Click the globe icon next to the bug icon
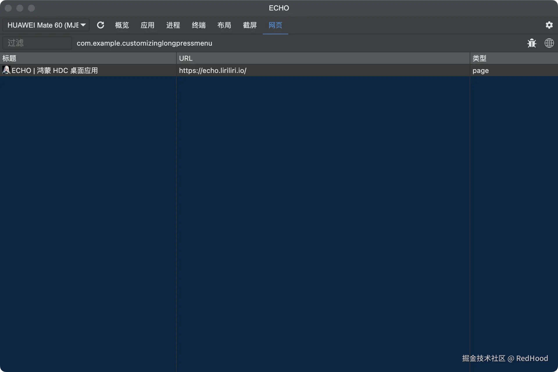Image resolution: width=558 pixels, height=372 pixels. point(549,43)
